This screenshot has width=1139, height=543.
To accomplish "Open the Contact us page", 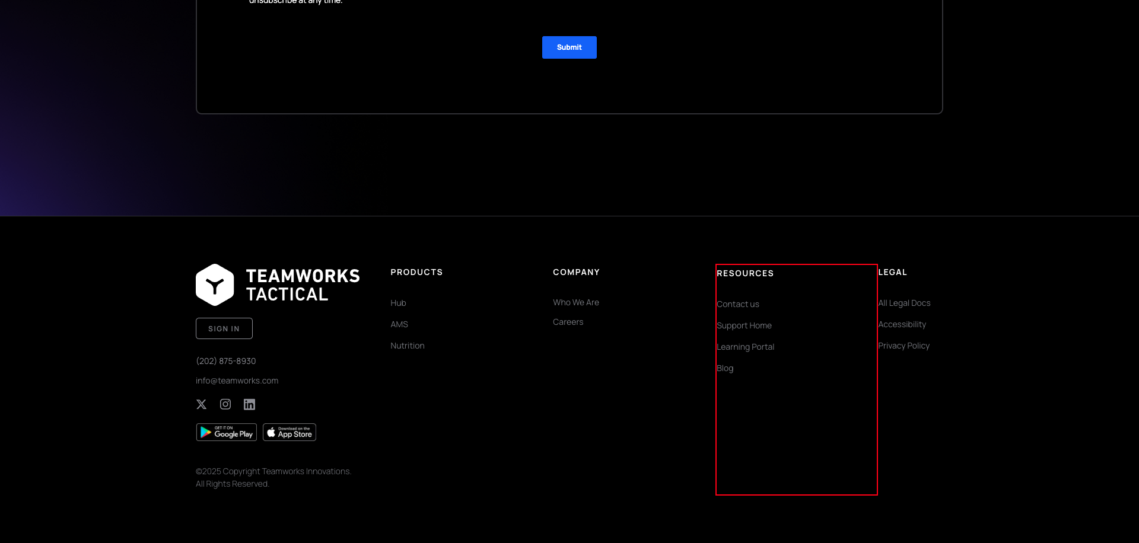I will click(738, 304).
